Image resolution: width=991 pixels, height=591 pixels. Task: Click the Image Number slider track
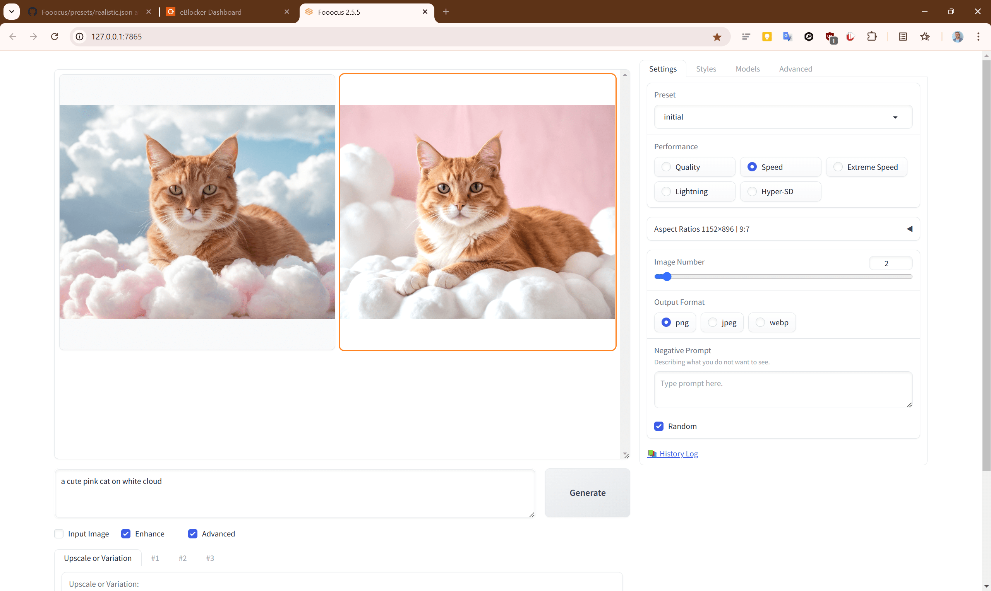point(783,277)
